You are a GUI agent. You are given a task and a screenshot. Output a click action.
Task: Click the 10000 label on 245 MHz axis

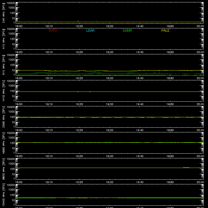11,3
